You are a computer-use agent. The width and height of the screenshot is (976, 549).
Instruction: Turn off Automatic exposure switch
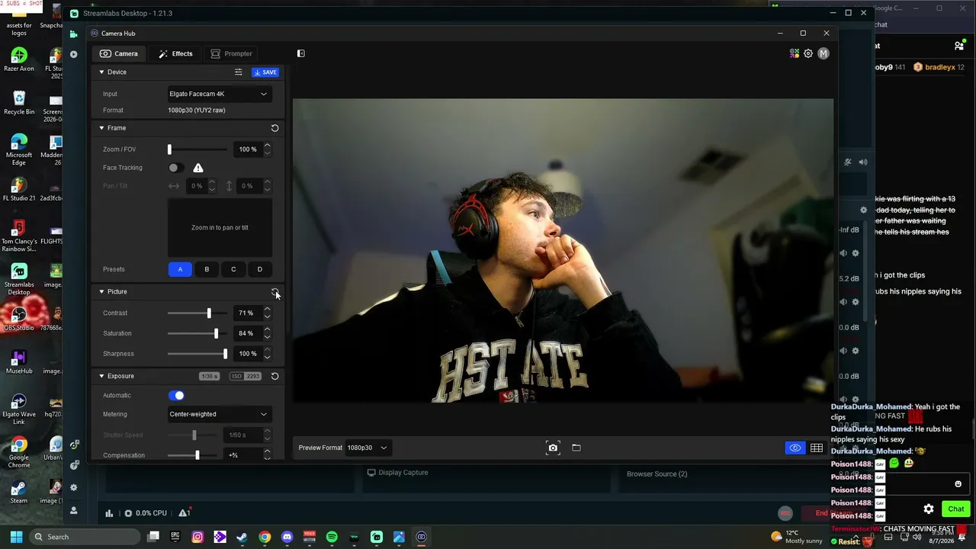(176, 396)
